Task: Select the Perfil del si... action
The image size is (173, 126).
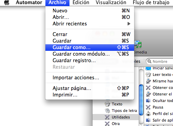Action: (159, 114)
